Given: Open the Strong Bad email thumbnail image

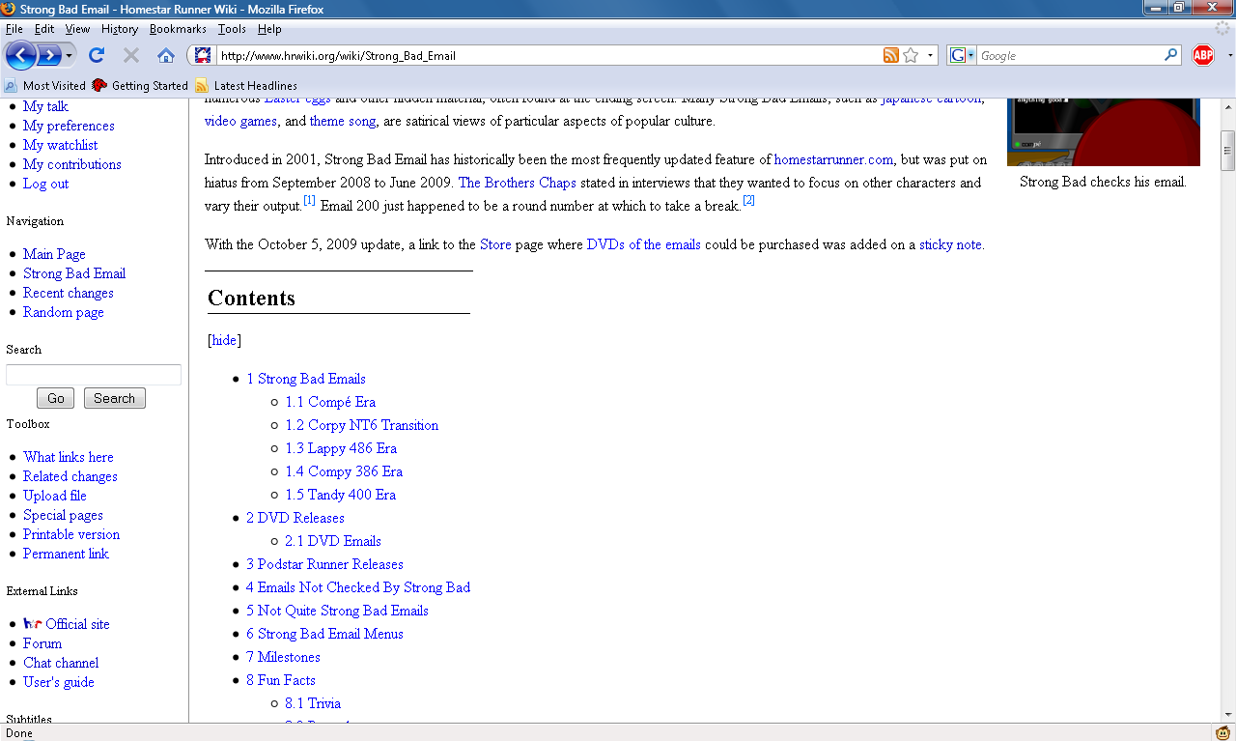Looking at the screenshot, I should click(1104, 130).
